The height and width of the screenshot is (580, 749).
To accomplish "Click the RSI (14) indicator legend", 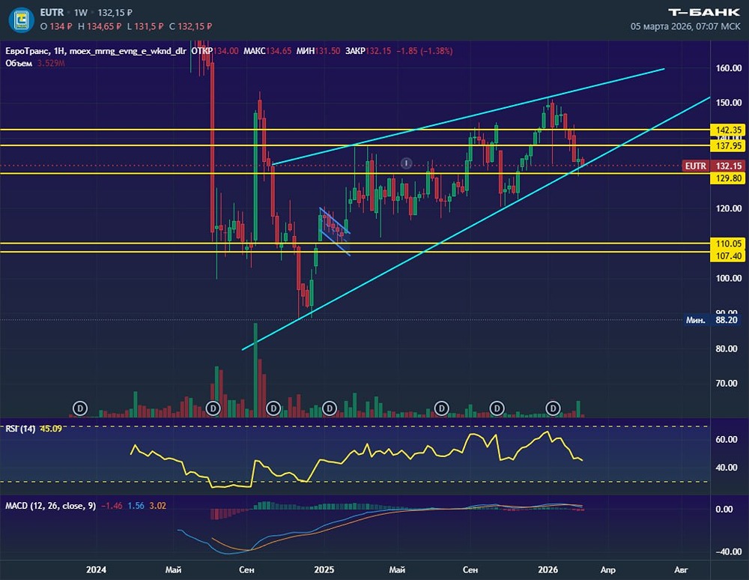I will 34,429.
